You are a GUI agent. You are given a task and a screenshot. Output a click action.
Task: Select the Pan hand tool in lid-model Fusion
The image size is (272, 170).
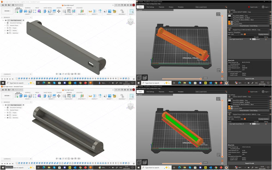point(63,74)
